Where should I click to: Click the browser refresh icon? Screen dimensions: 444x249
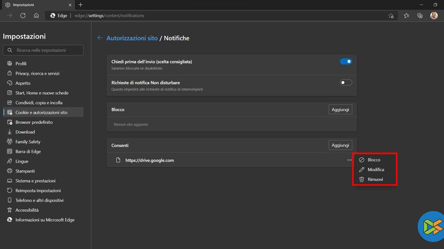(23, 16)
